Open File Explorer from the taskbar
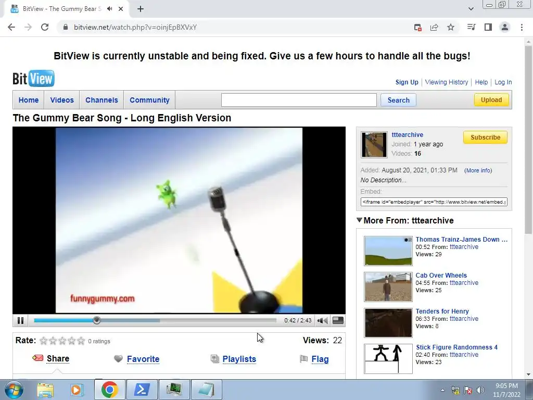The height and width of the screenshot is (400, 533). (x=45, y=390)
